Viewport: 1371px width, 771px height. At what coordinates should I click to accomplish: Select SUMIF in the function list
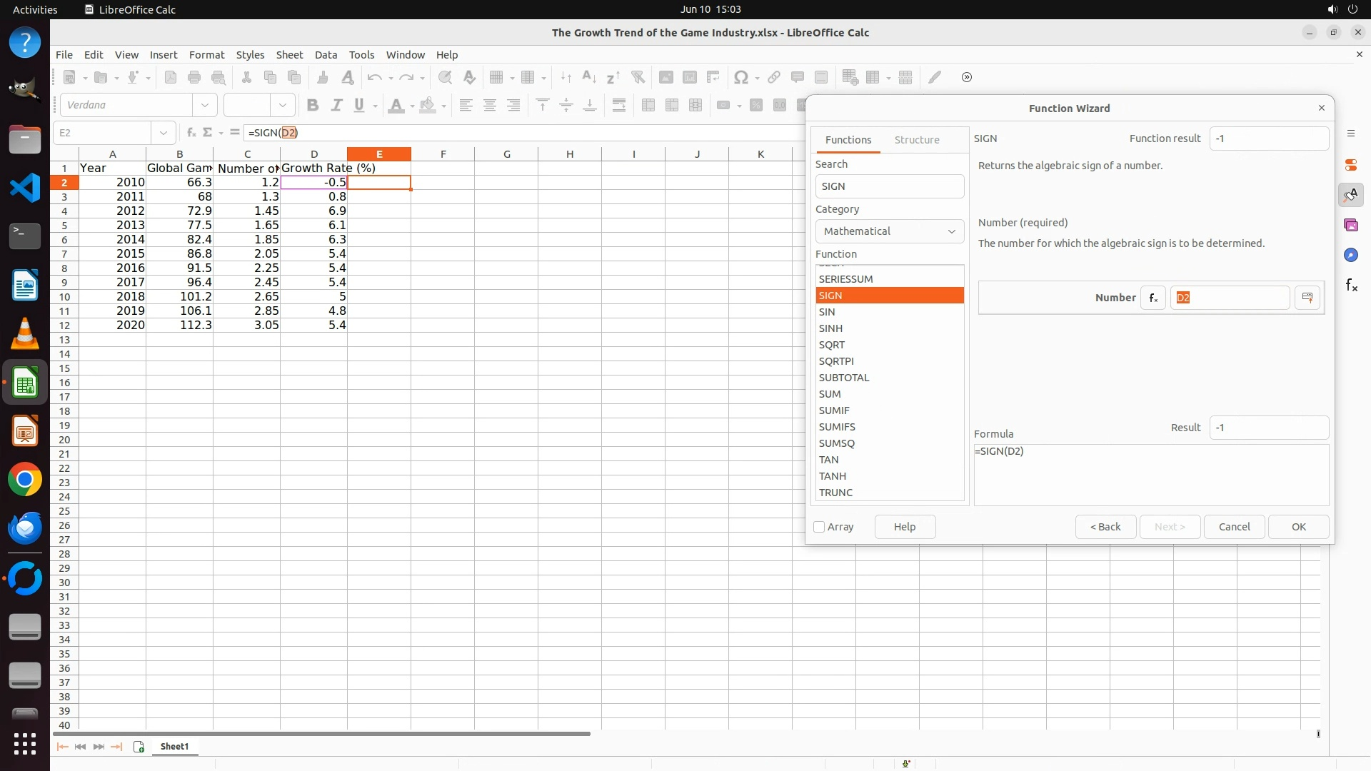click(x=833, y=410)
